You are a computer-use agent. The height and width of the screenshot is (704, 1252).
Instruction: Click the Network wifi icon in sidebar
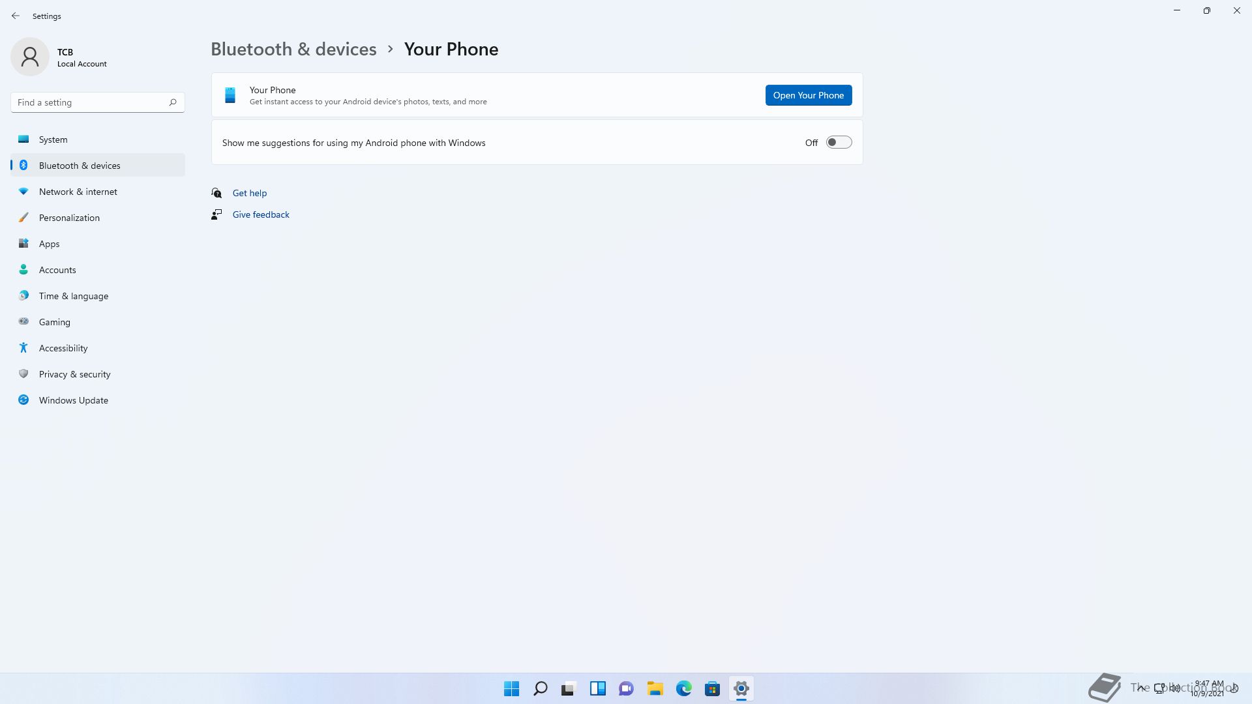23,192
